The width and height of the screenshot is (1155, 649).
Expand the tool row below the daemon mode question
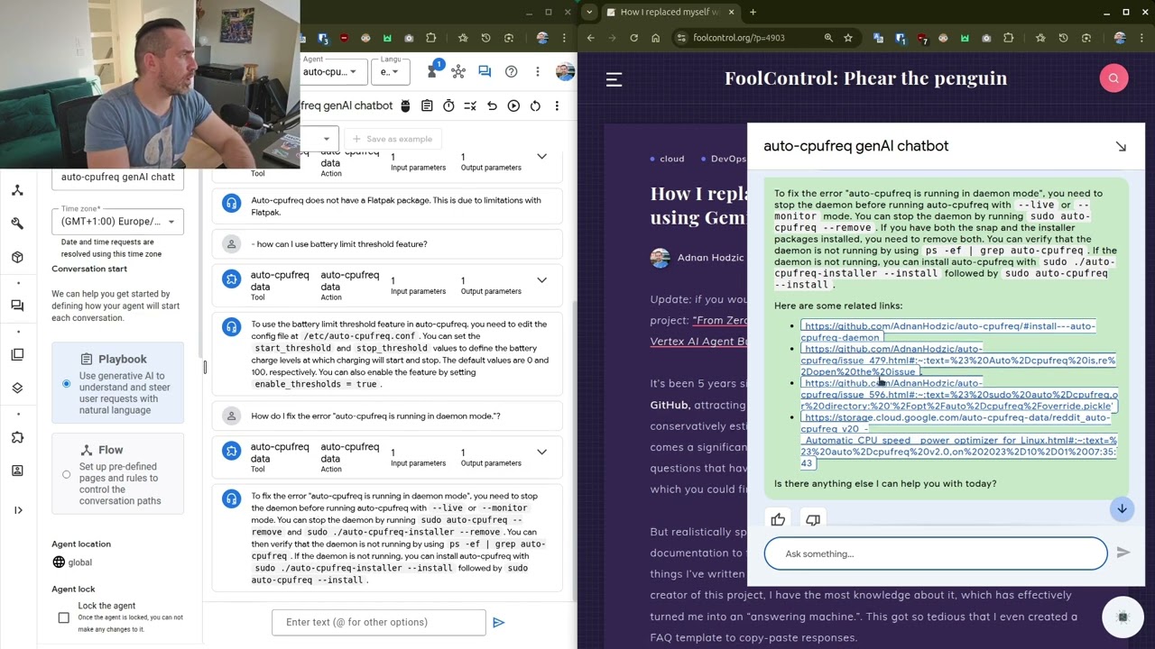[x=541, y=452]
